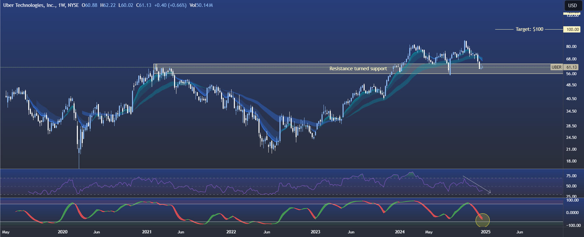This screenshot has width=584, height=237.
Task: Click the 0.0000 level on oscillator scale
Action: tap(572, 213)
